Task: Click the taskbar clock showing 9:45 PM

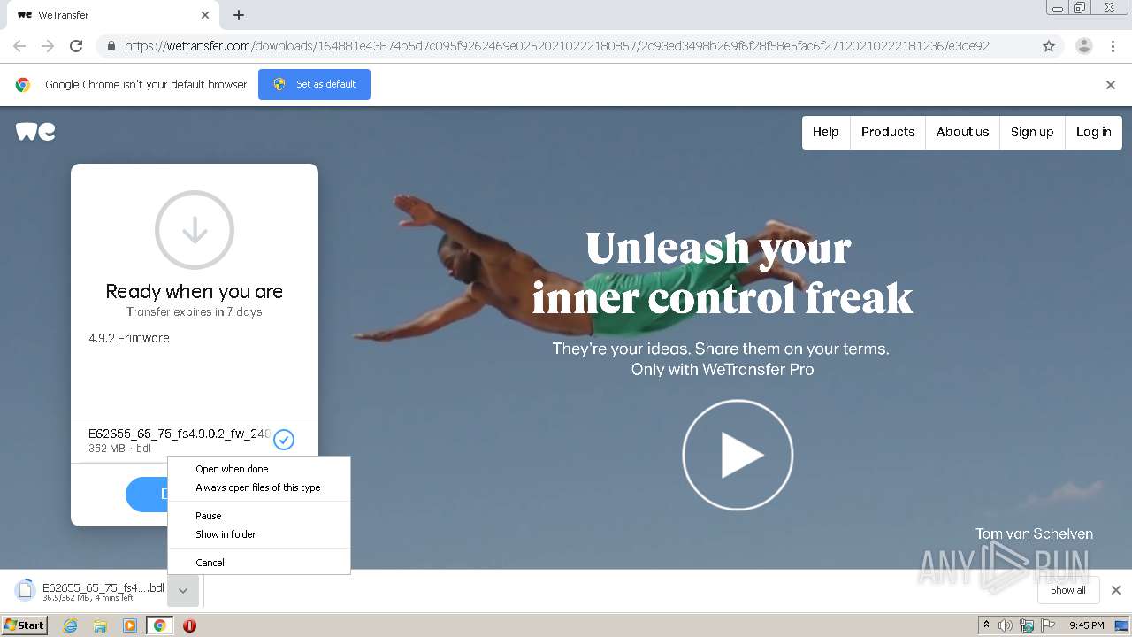Action: point(1086,625)
